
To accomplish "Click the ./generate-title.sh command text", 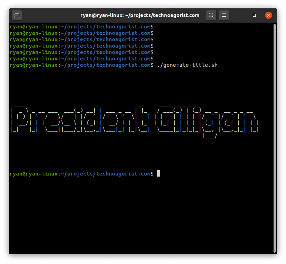I will pos(187,65).
